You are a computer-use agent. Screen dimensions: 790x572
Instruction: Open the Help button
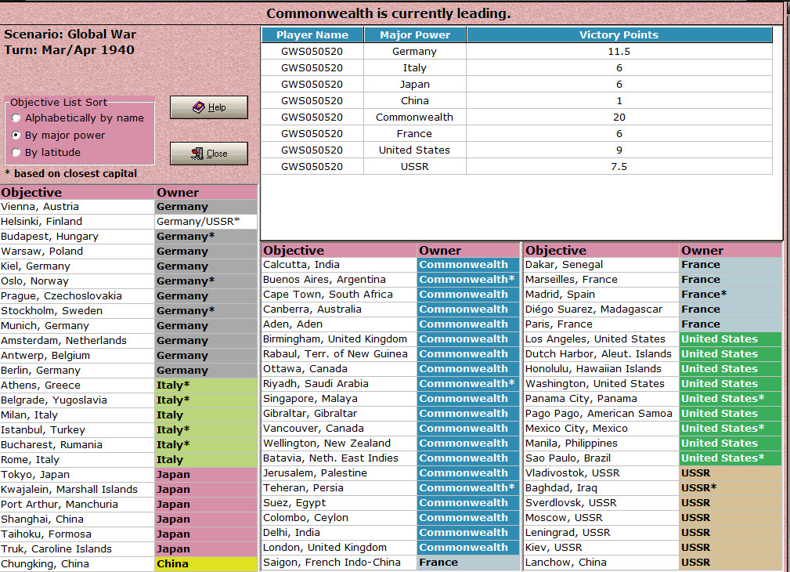click(208, 107)
